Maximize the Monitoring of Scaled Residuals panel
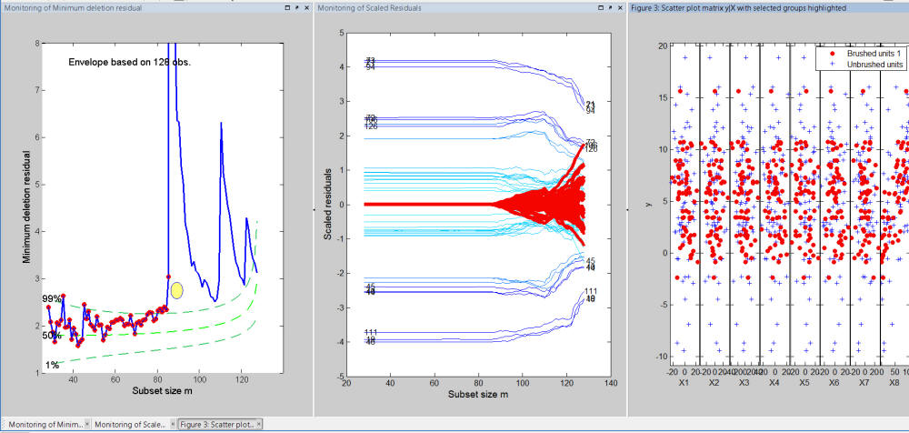The image size is (909, 433). point(601,7)
